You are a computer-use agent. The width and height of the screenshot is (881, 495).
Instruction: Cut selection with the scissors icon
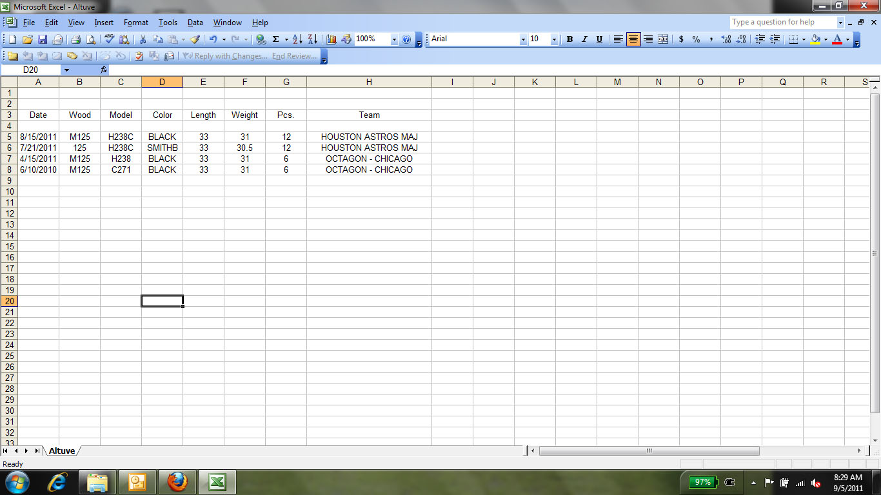click(143, 39)
